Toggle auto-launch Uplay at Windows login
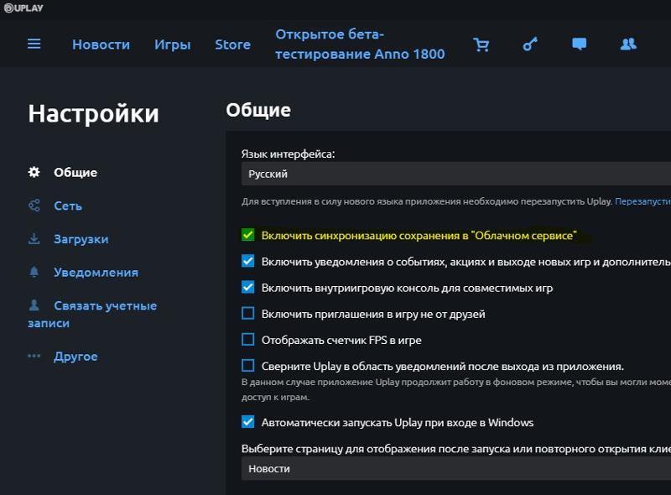 pos(247,422)
